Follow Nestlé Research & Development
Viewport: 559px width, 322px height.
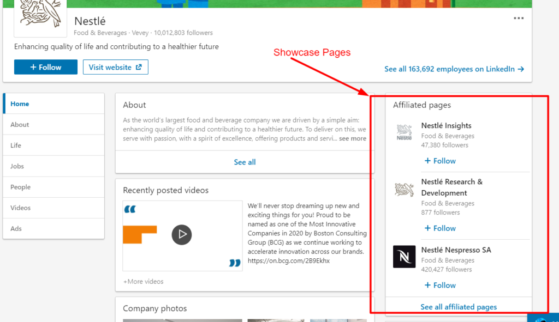[x=440, y=228]
